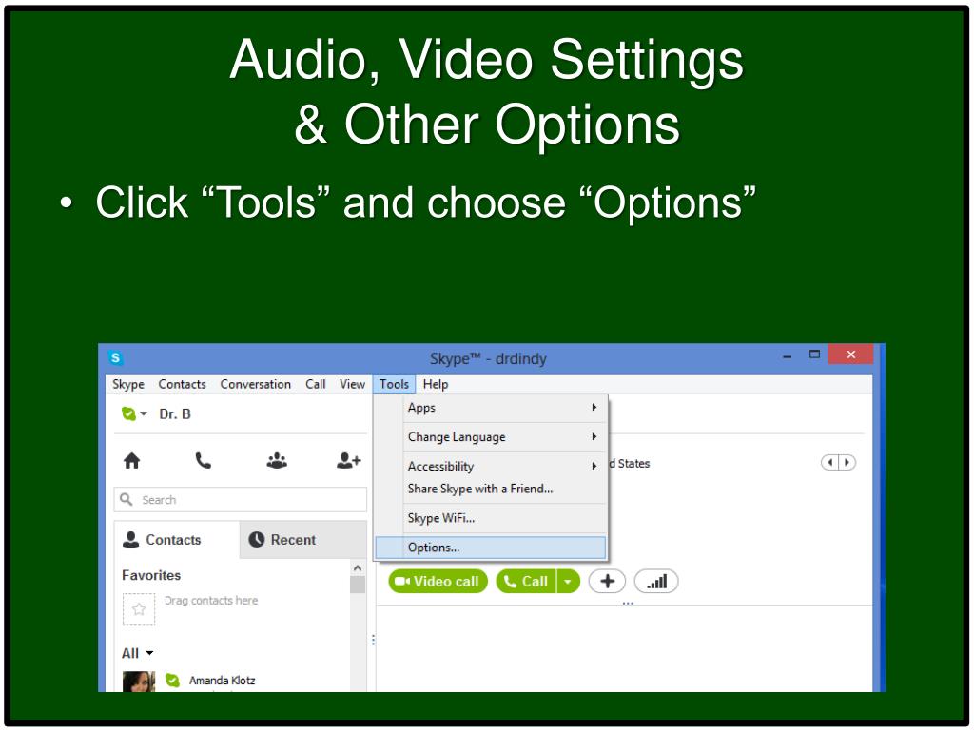Click the right arrow of the pager control
This screenshot has height=730, width=974.
click(x=847, y=463)
